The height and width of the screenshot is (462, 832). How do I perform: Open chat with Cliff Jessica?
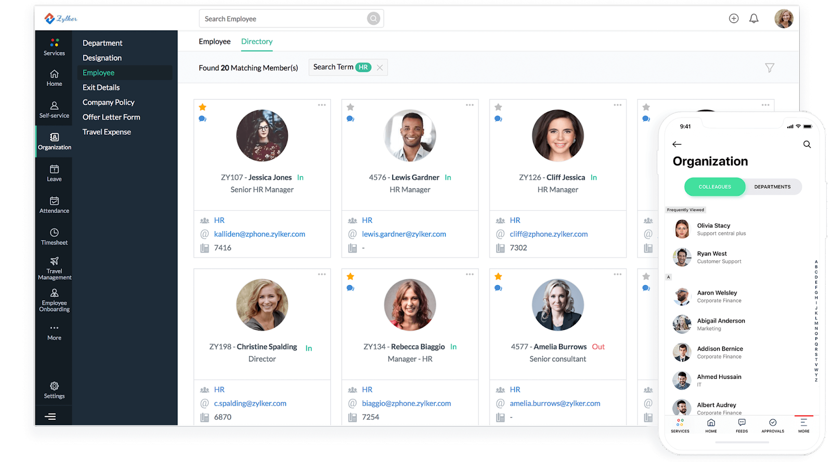[x=498, y=119]
